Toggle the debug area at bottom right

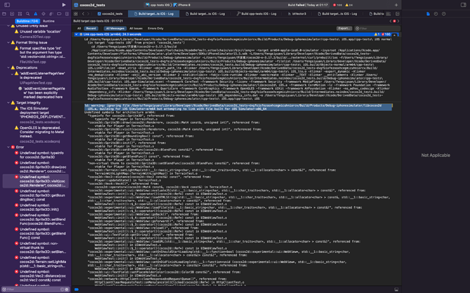point(396,290)
